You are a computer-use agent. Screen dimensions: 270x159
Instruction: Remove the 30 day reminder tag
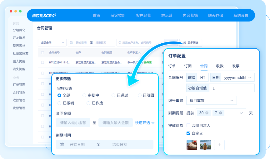[207, 113]
